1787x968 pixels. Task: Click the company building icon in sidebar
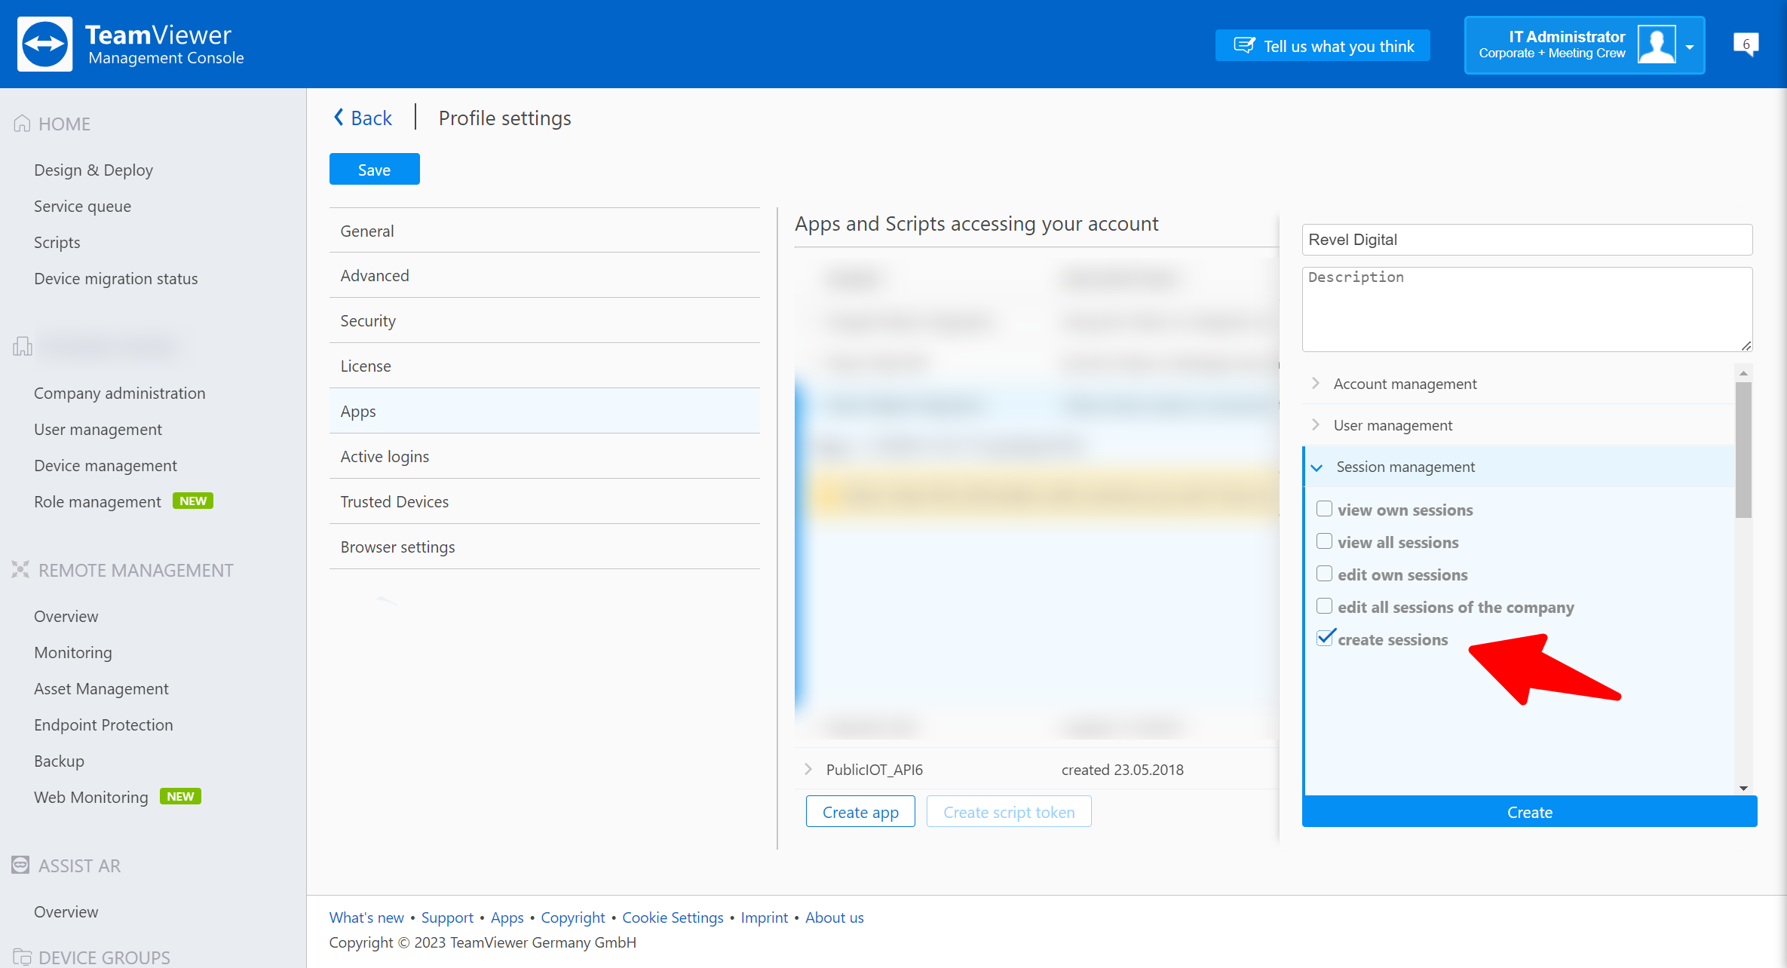(22, 346)
